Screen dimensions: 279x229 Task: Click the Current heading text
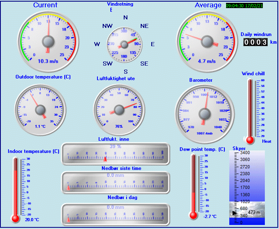point(45,5)
